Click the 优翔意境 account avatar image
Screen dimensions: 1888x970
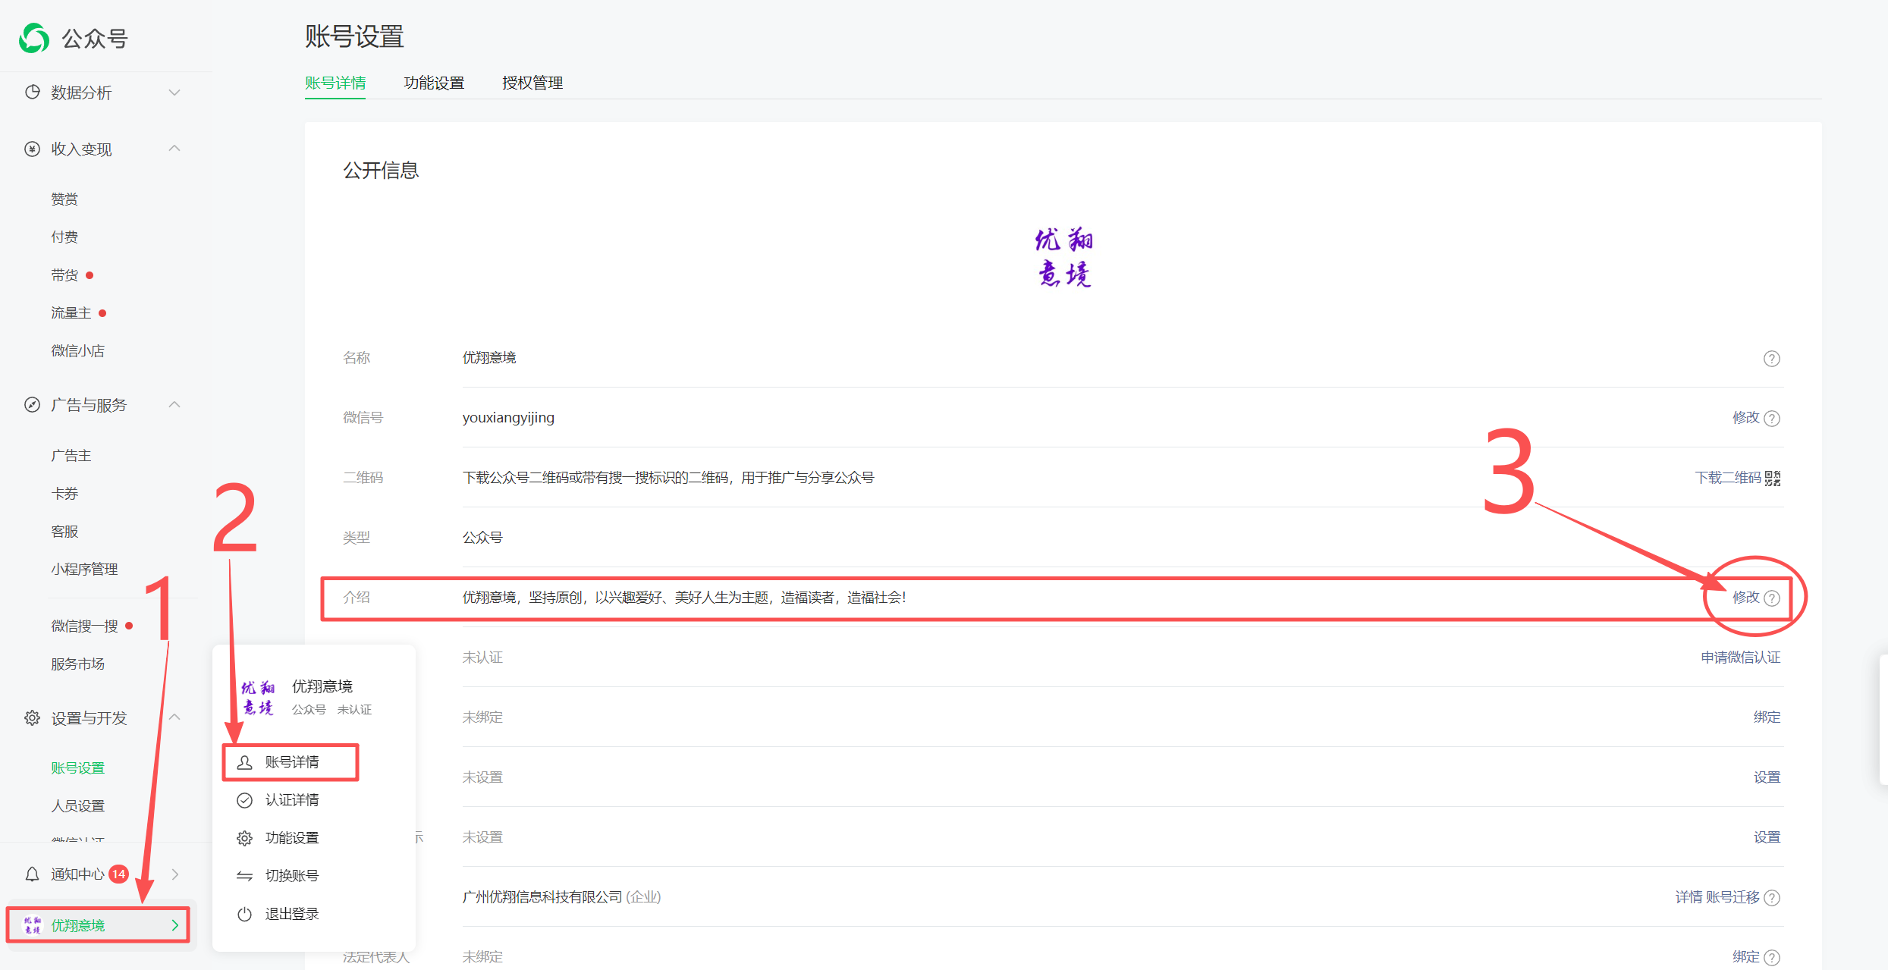(1063, 258)
